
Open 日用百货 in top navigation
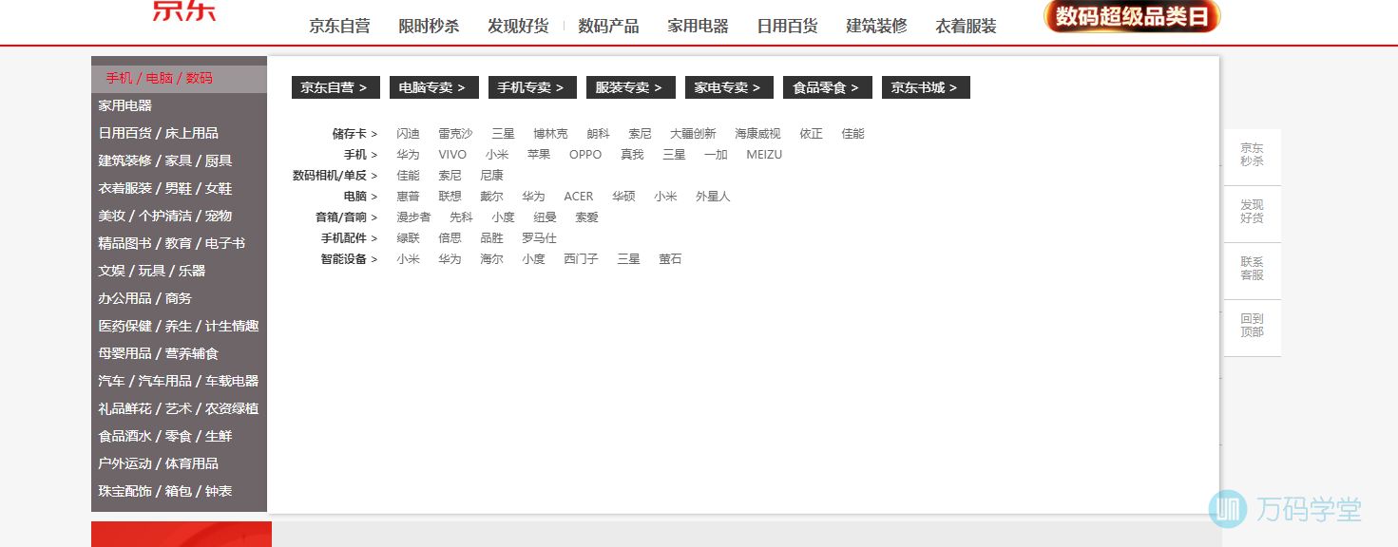pos(787,27)
